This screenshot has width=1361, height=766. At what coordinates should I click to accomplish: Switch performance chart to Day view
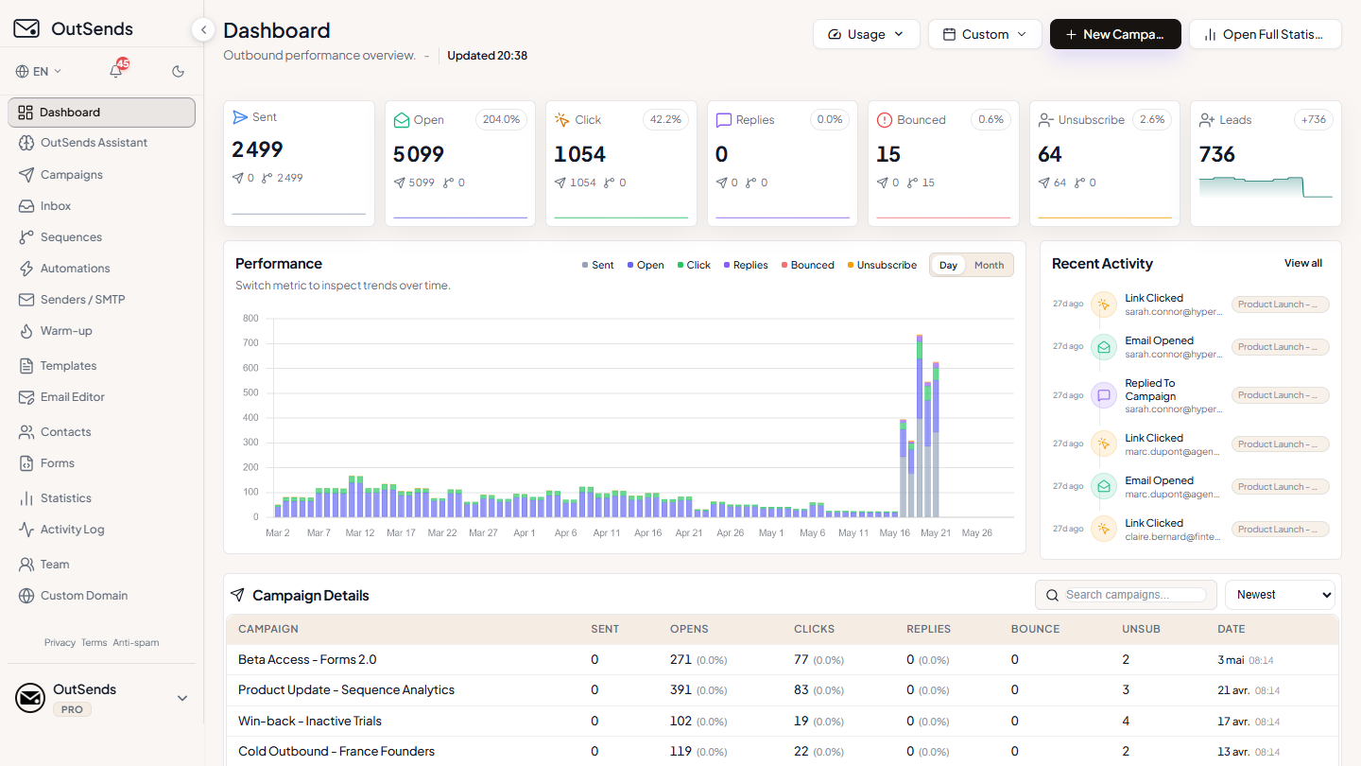click(x=948, y=265)
